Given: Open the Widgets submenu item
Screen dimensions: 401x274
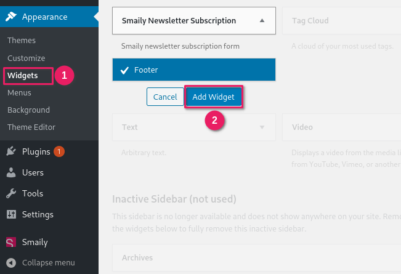Looking at the screenshot, I should click(x=23, y=75).
